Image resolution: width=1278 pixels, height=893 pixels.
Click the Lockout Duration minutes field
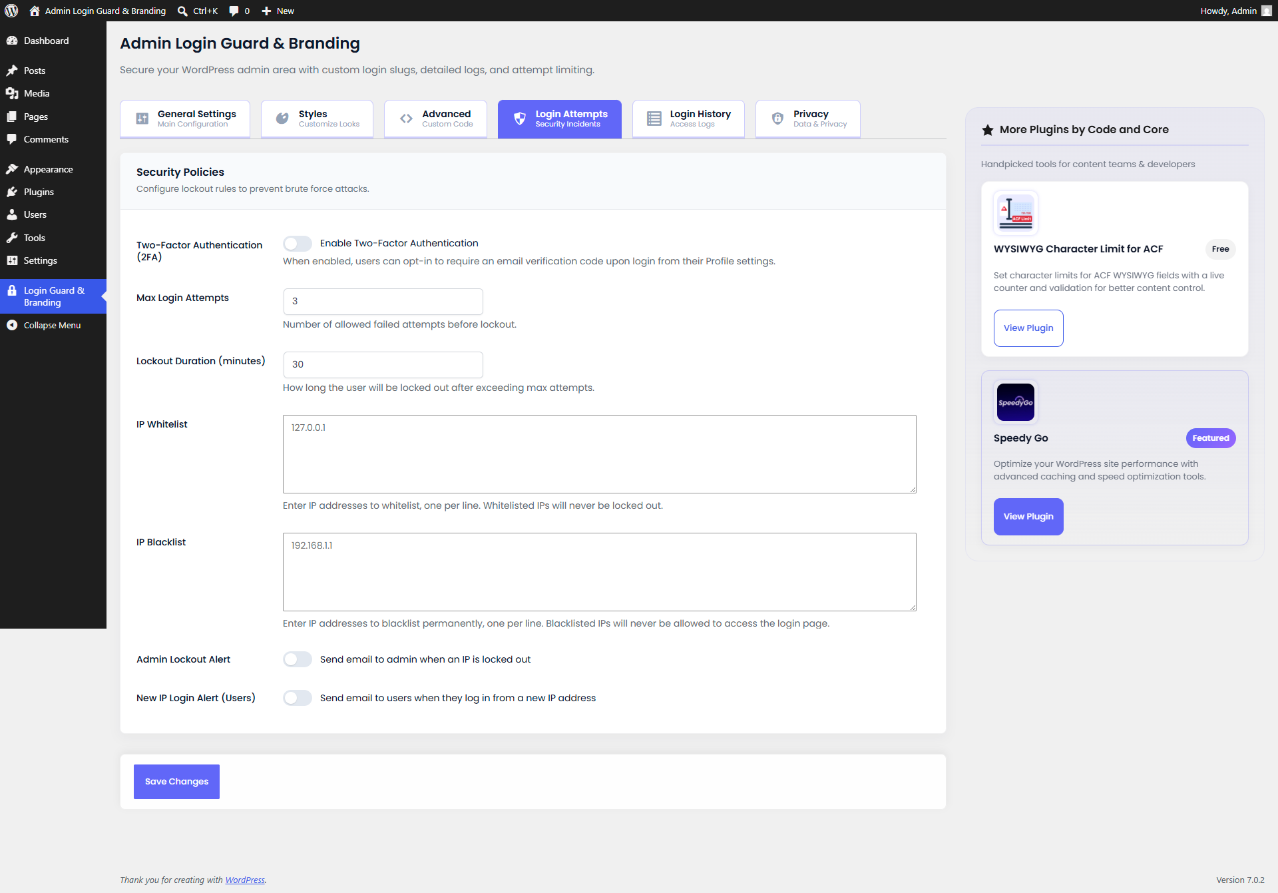click(383, 365)
